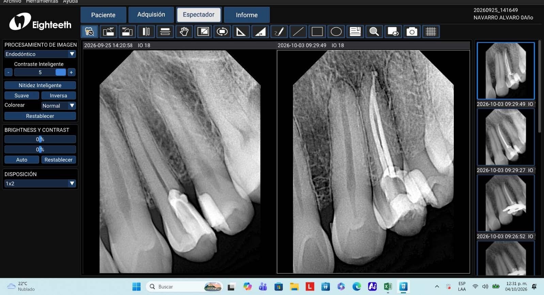Switch to the Adquisión tab
544x295 pixels.
pos(151,15)
